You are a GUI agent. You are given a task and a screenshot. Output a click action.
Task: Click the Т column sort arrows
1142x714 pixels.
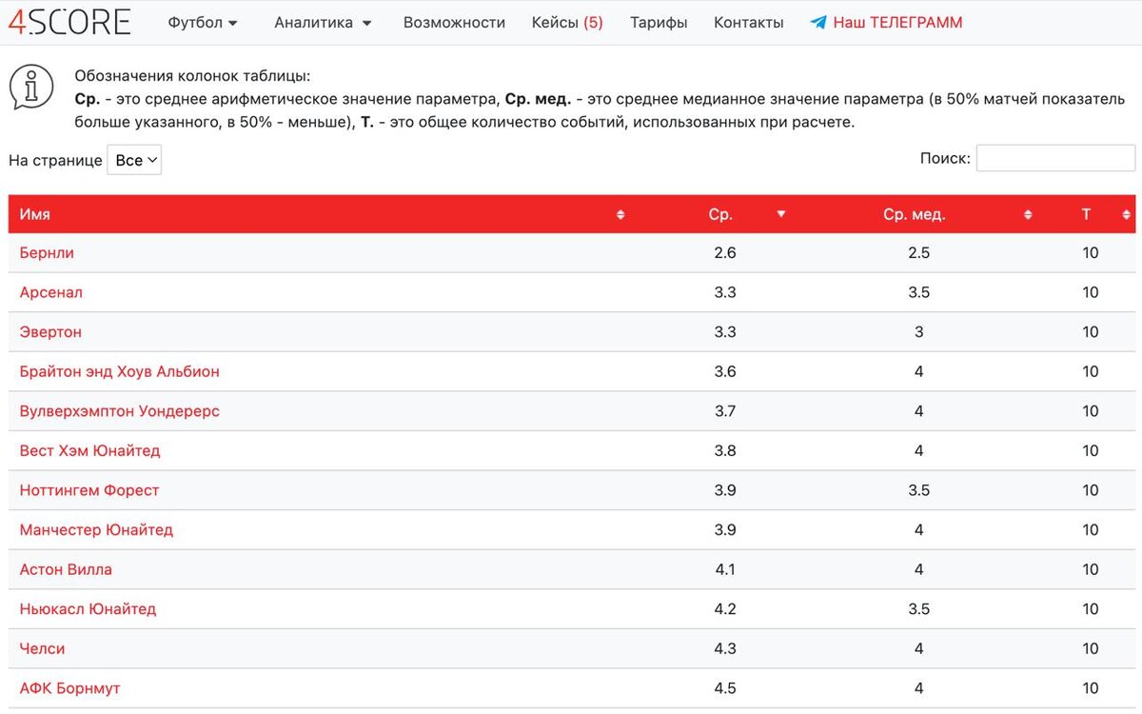[1127, 215]
